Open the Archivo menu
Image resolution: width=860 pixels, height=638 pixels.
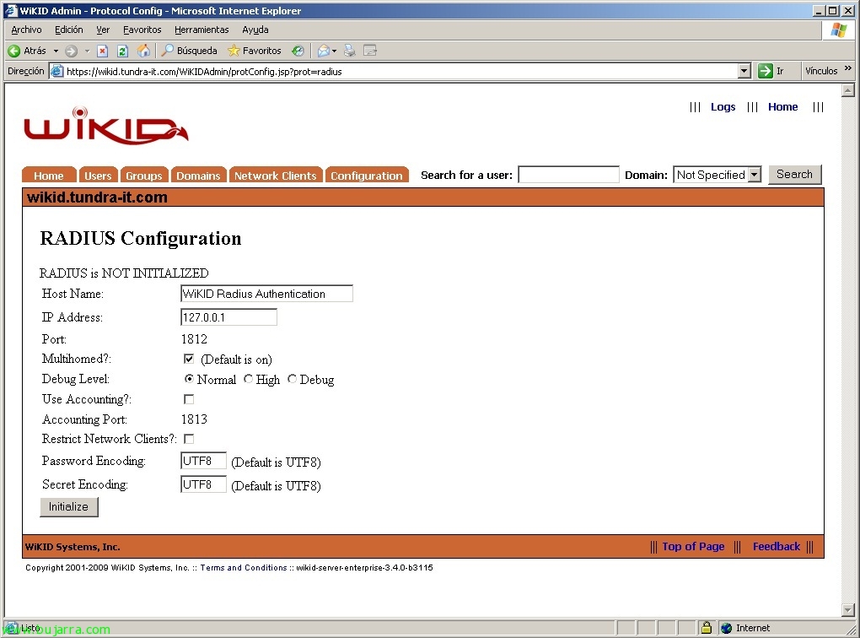point(26,30)
